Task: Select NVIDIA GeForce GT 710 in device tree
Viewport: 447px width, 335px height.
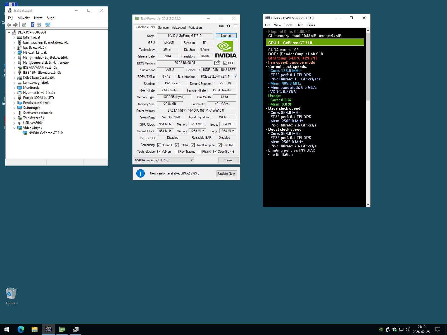Action: pyautogui.click(x=46, y=133)
